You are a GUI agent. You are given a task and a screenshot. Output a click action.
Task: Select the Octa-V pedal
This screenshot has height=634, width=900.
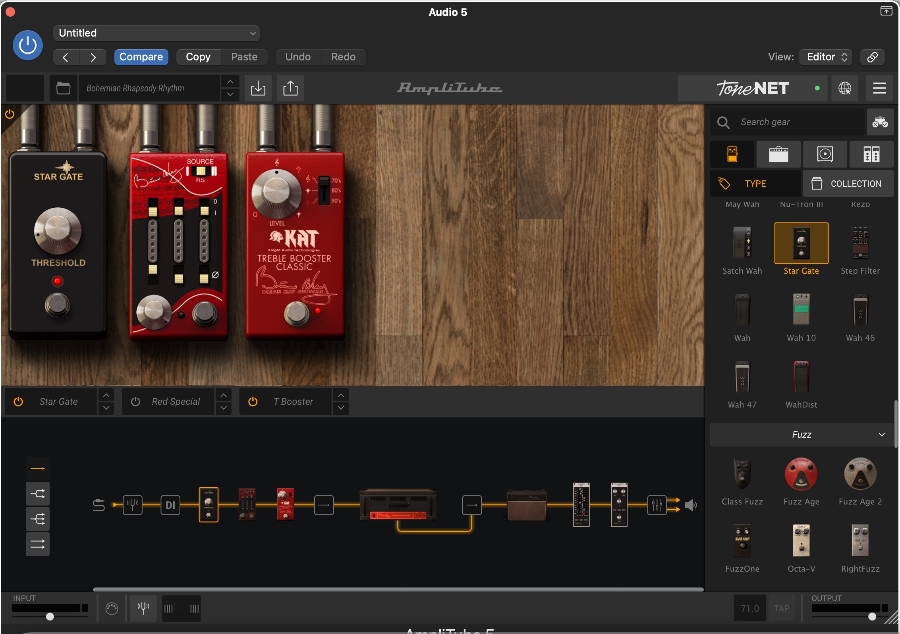tap(801, 548)
